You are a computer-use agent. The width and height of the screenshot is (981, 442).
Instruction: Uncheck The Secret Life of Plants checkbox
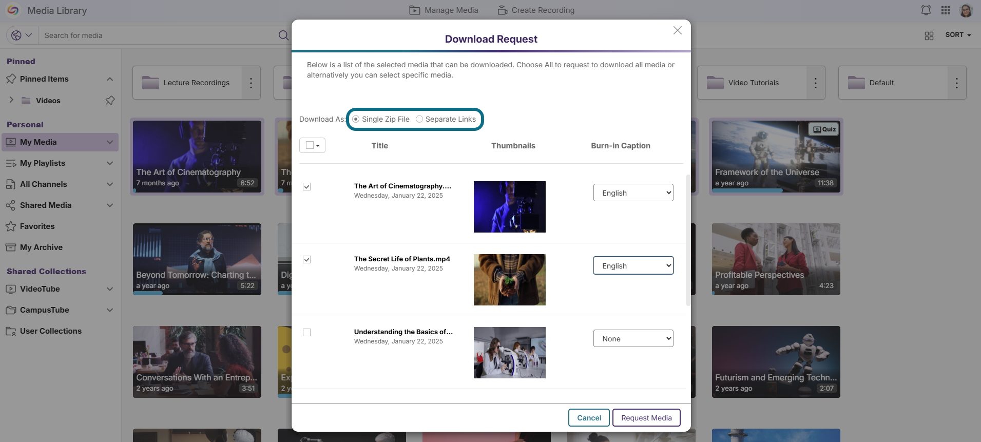(x=306, y=259)
